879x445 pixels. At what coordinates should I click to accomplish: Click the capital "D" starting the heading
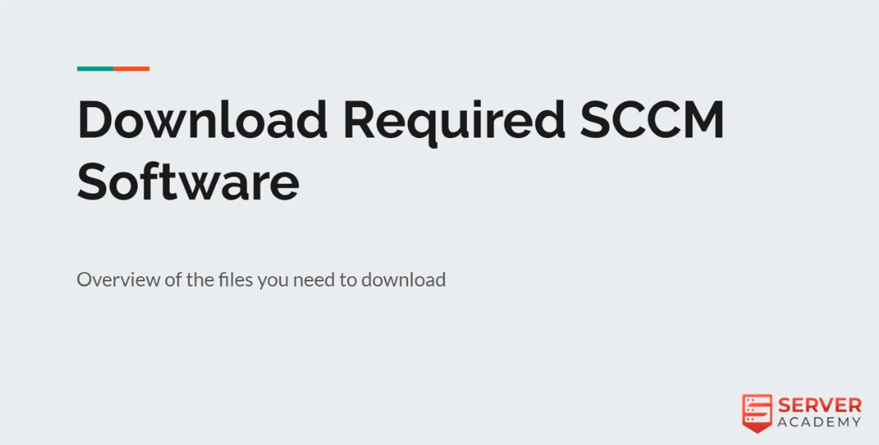coord(95,119)
